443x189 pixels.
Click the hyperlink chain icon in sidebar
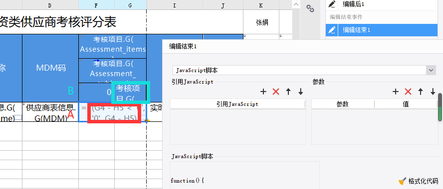(x=310, y=9)
